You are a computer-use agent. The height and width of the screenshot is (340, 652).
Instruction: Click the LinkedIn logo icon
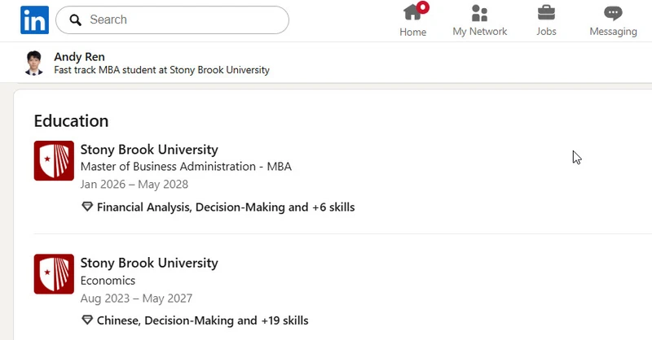point(34,20)
